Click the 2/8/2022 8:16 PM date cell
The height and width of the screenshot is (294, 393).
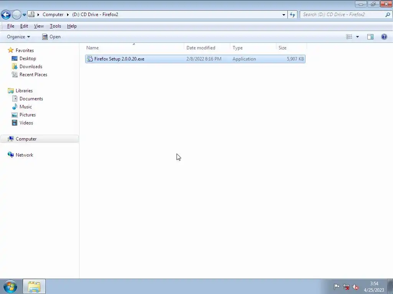point(204,59)
